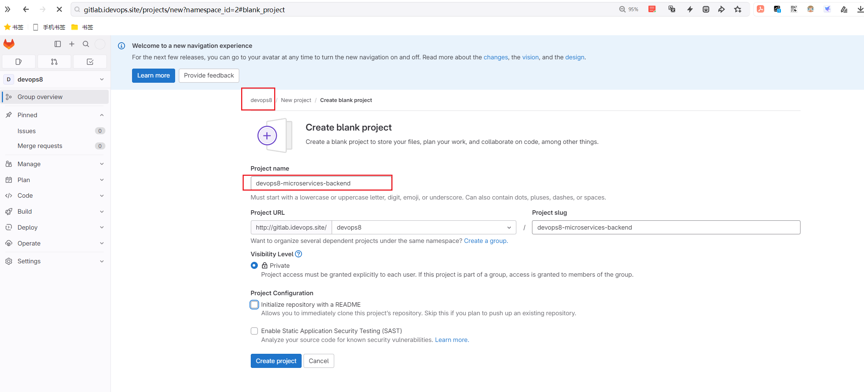Open the 书签 bookmarks folder

pos(82,27)
